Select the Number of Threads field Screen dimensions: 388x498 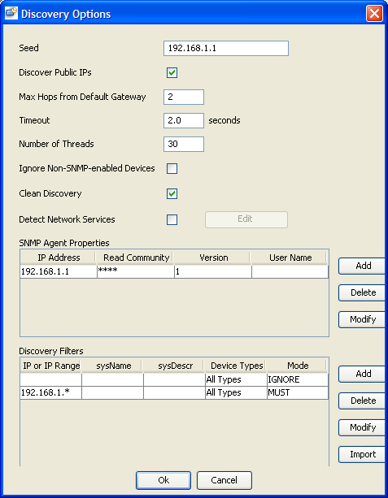(184, 144)
